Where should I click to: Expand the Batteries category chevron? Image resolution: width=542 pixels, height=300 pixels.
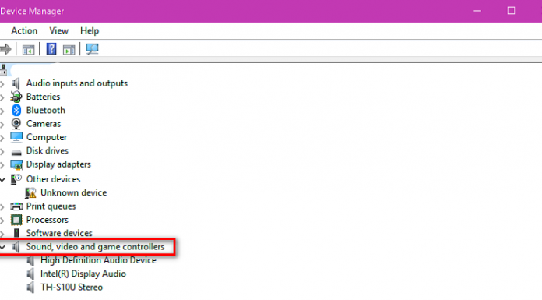tap(2, 97)
